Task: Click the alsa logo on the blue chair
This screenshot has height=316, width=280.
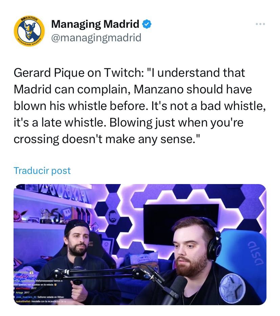Action: pyautogui.click(x=256, y=253)
